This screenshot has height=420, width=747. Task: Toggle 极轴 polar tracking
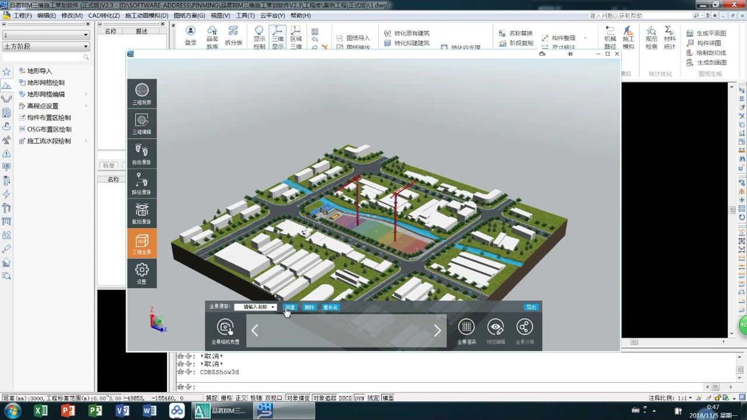click(256, 398)
